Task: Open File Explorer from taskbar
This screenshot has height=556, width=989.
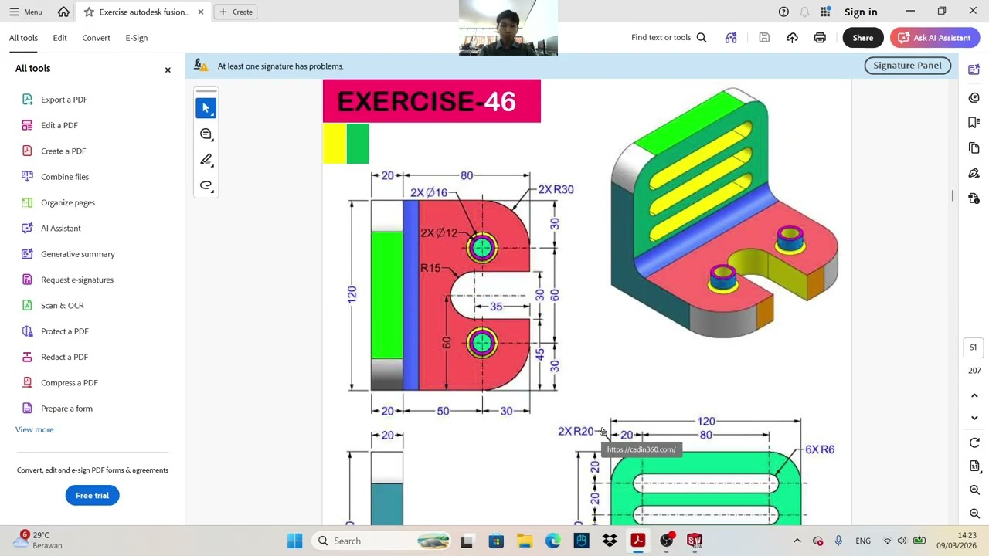Action: [525, 541]
